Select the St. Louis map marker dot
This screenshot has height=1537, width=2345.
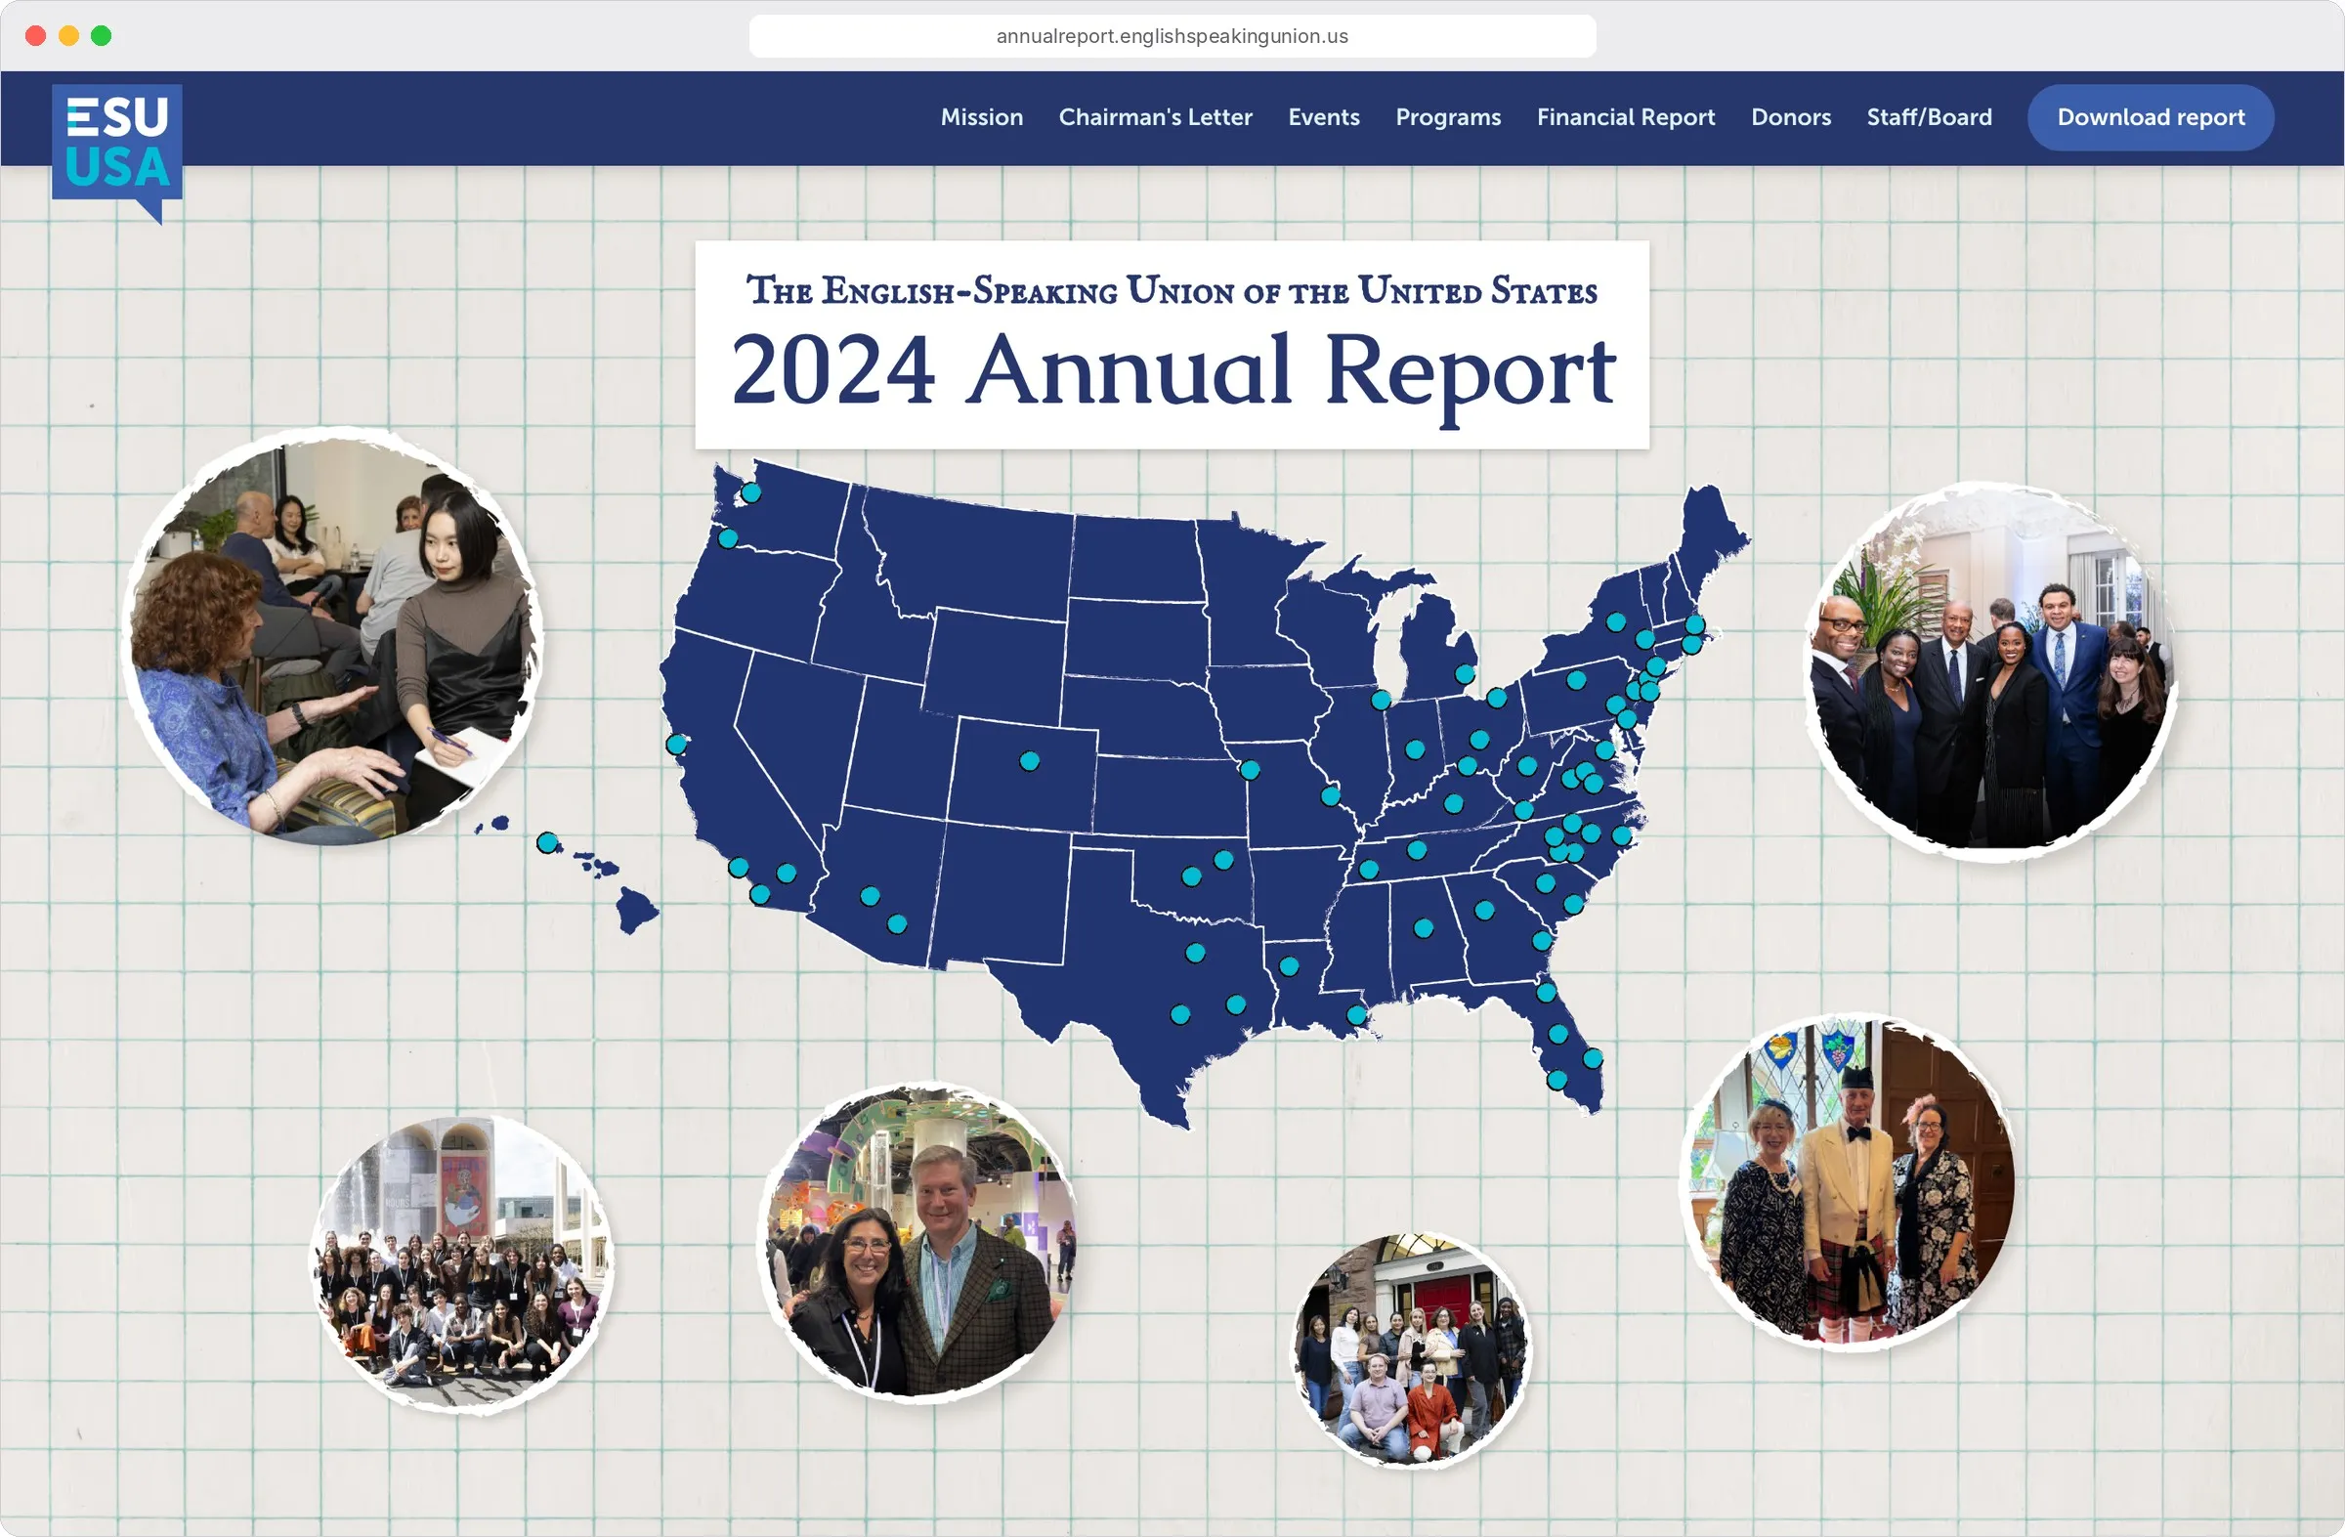coord(1330,795)
